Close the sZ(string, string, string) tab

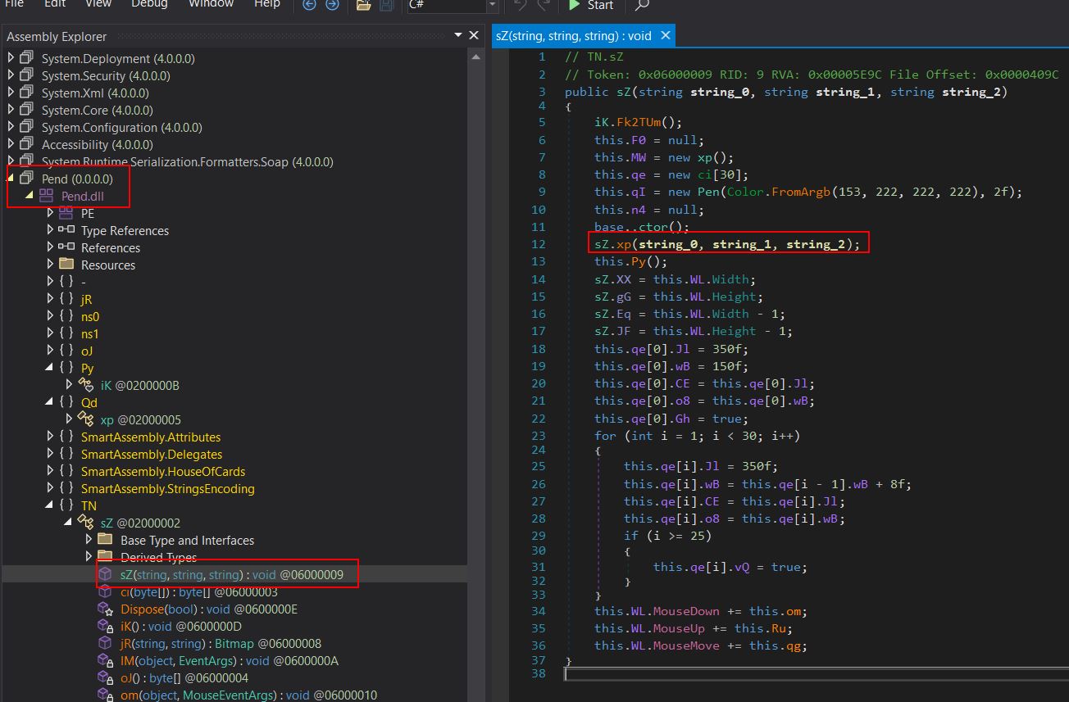[x=665, y=35]
